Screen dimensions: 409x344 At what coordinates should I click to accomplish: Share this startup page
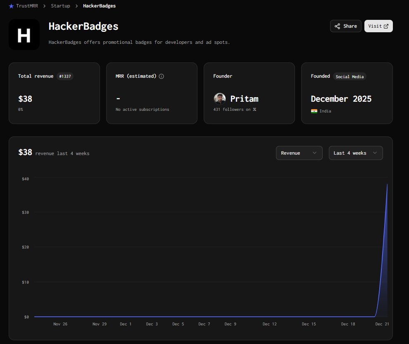(x=346, y=26)
